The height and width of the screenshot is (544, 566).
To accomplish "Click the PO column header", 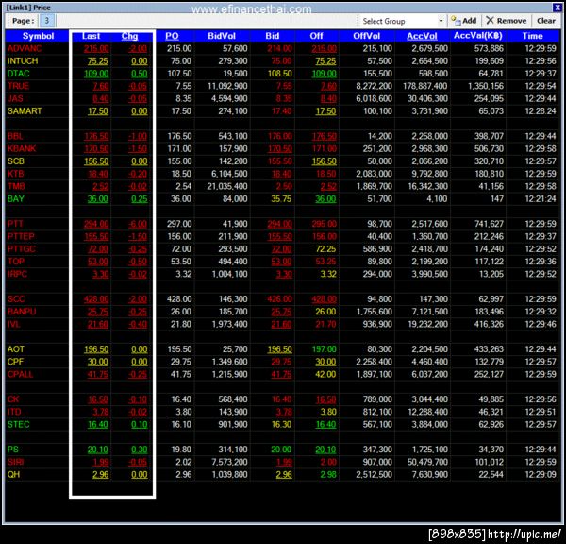I will [x=172, y=36].
